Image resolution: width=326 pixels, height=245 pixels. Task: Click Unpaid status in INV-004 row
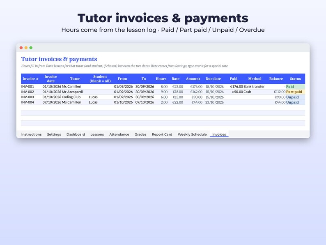click(296, 102)
